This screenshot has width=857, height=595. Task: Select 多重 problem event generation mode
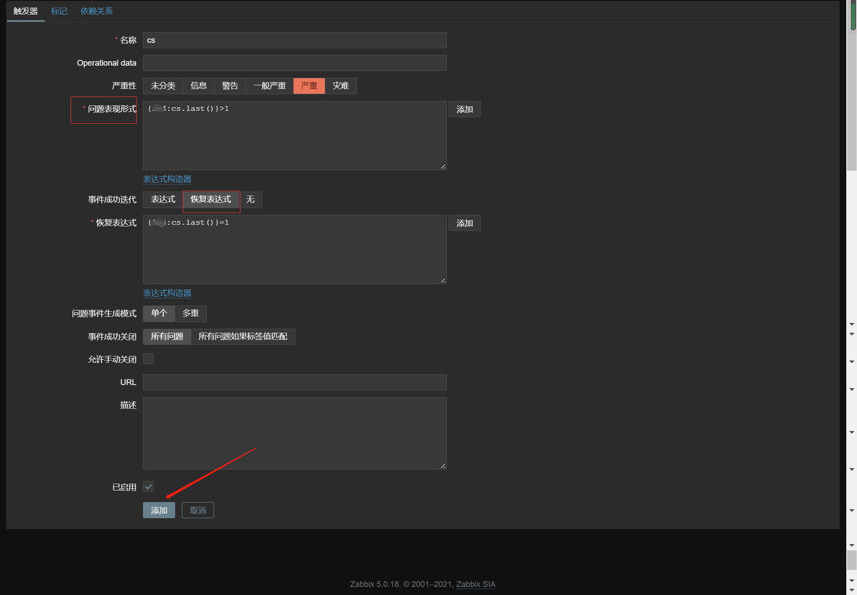191,314
